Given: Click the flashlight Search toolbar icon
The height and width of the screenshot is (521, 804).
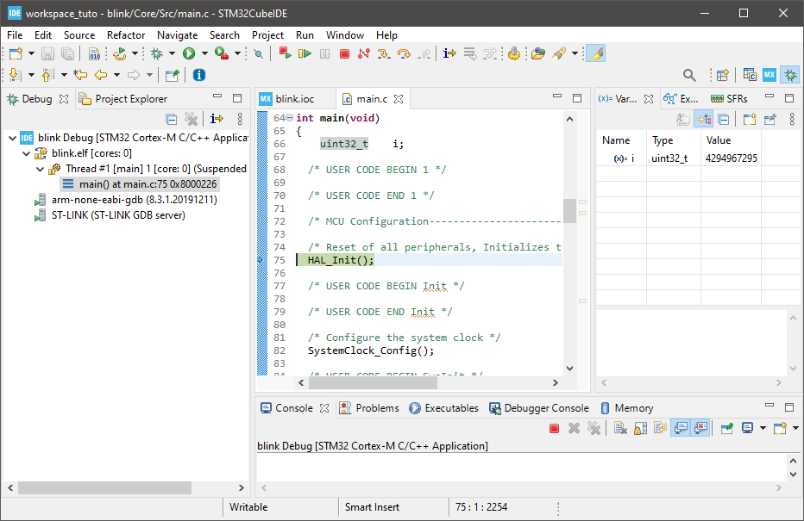Looking at the screenshot, I should click(x=559, y=53).
